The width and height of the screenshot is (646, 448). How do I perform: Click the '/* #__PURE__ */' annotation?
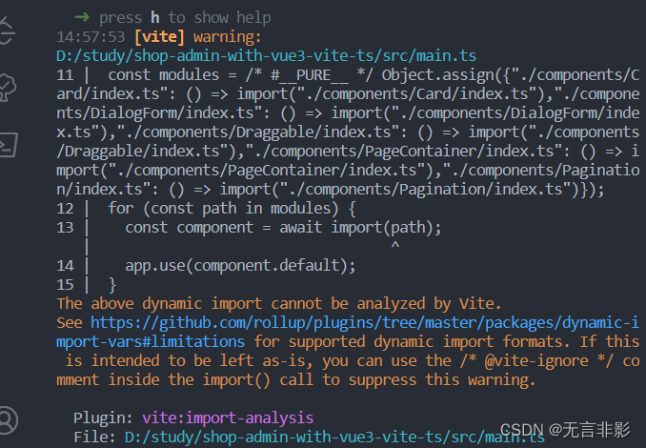click(x=309, y=75)
